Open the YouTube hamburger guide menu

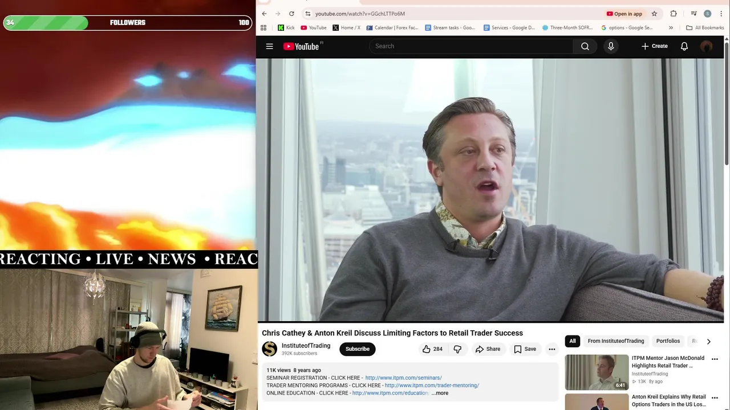(270, 46)
